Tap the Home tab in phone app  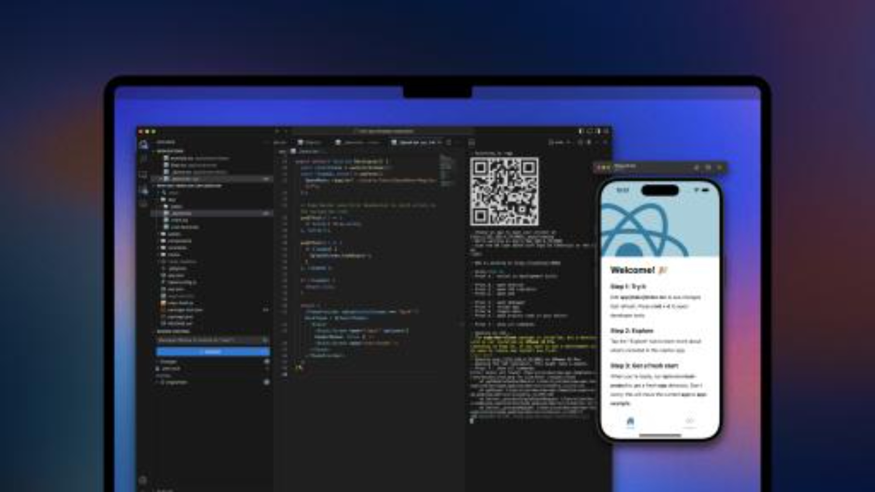[630, 422]
